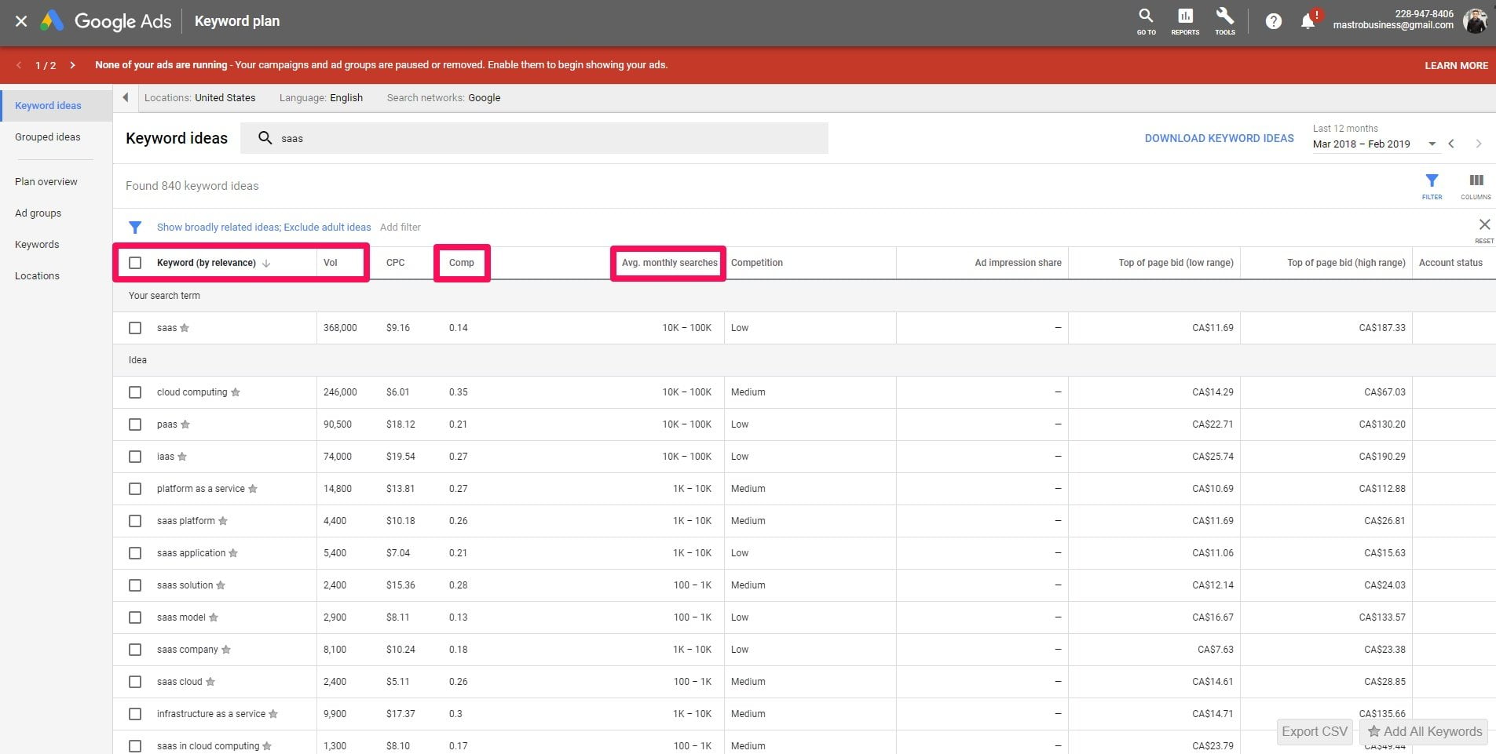
Task: Go to previous date range period
Action: tap(1451, 144)
